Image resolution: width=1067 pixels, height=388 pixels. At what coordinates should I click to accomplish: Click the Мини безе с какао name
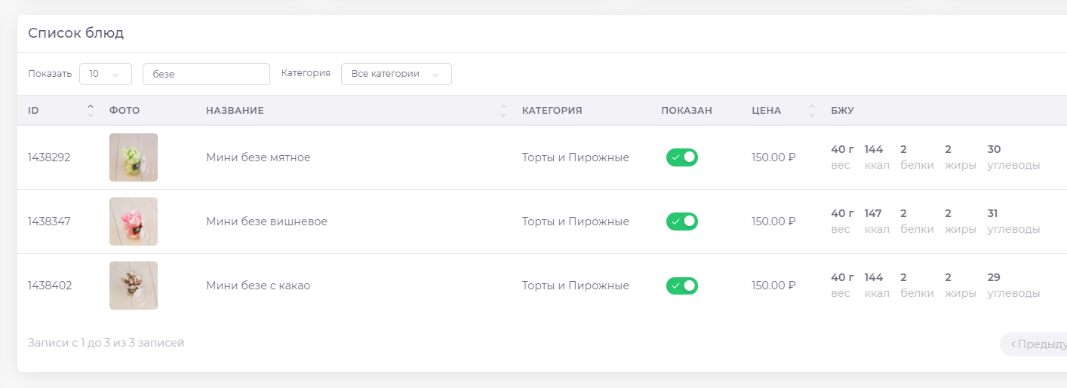pyautogui.click(x=258, y=286)
